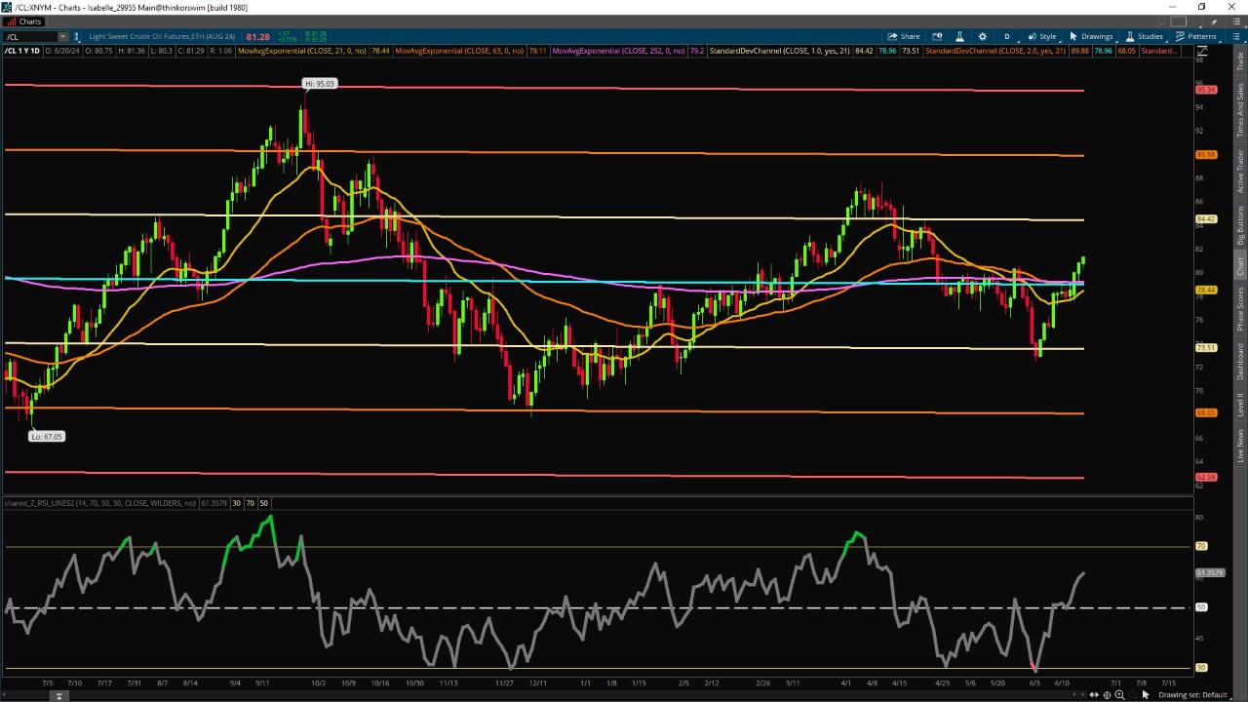Click the crosshair pan icon at bottom
1248x702 pixels.
[1107, 695]
